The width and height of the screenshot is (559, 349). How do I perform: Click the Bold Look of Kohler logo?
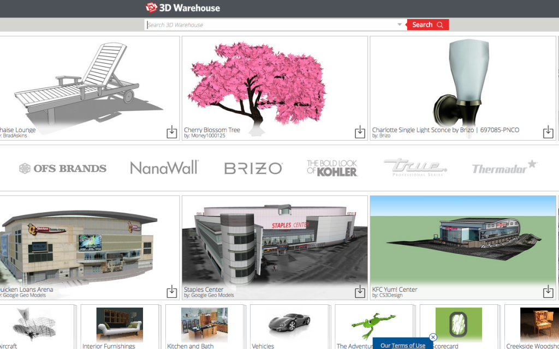tap(332, 168)
